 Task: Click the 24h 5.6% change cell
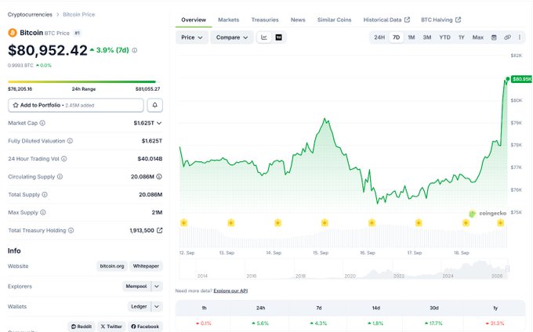pyautogui.click(x=261, y=323)
